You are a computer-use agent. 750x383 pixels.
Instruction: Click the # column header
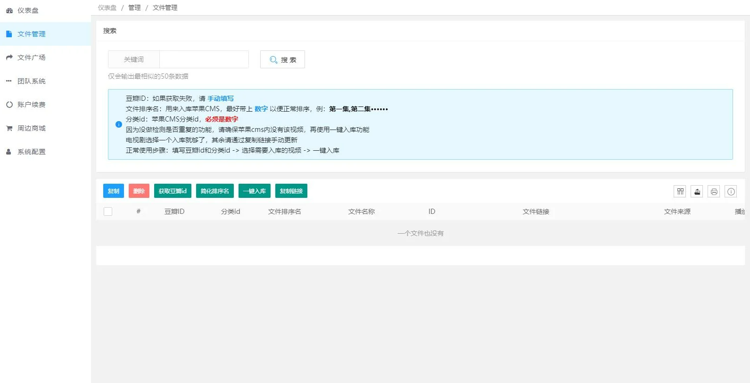[x=139, y=211]
